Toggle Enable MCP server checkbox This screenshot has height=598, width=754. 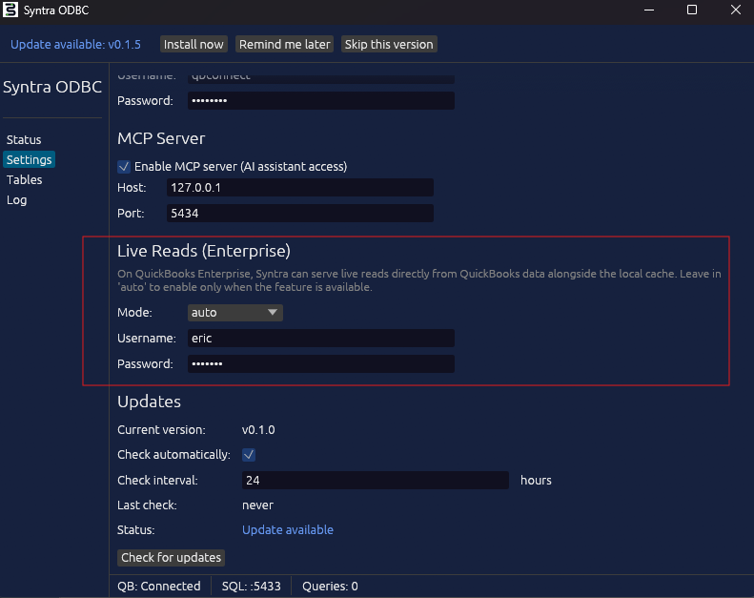[124, 167]
